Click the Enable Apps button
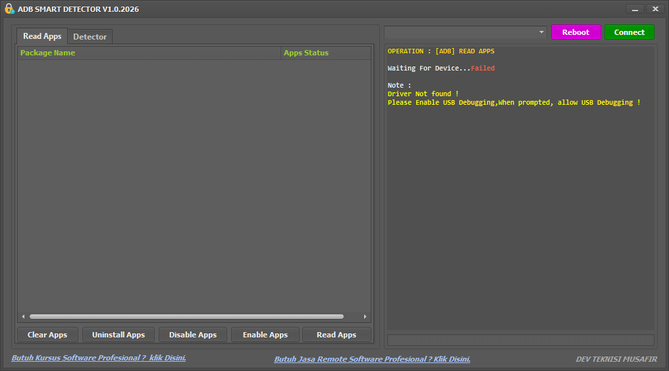The image size is (669, 371). (x=265, y=335)
